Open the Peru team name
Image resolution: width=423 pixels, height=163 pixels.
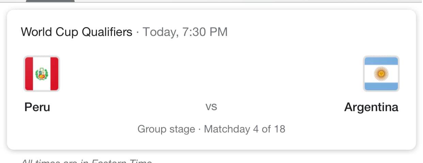(37, 107)
